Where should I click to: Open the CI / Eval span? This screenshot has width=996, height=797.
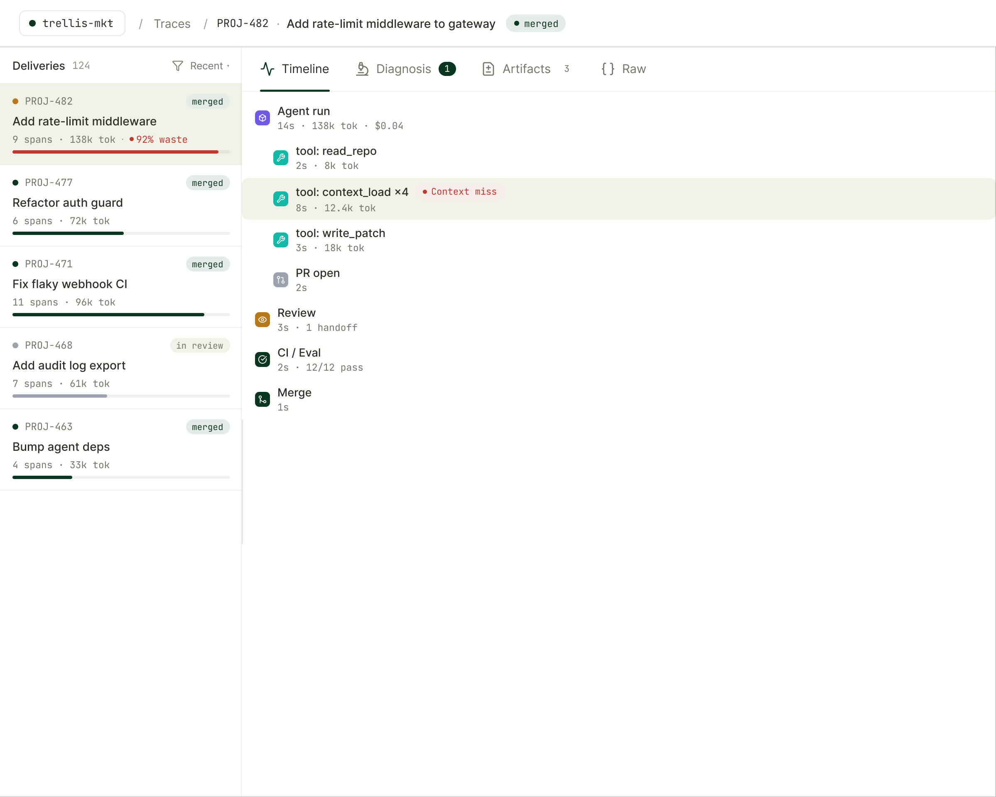618,360
